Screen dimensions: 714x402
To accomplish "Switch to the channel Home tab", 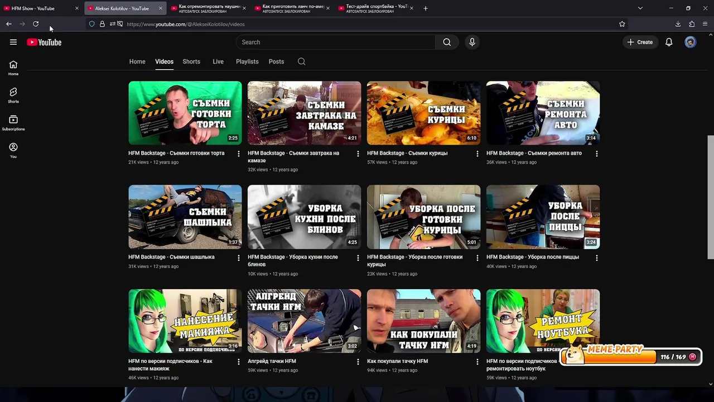I will 137,61.
